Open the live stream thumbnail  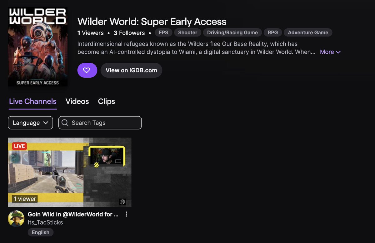pyautogui.click(x=70, y=172)
